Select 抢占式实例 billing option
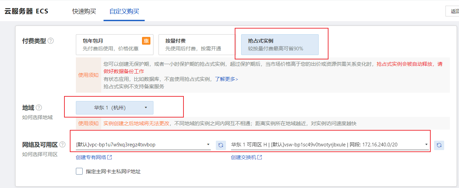The width and height of the screenshot is (459, 188). [x=280, y=44]
